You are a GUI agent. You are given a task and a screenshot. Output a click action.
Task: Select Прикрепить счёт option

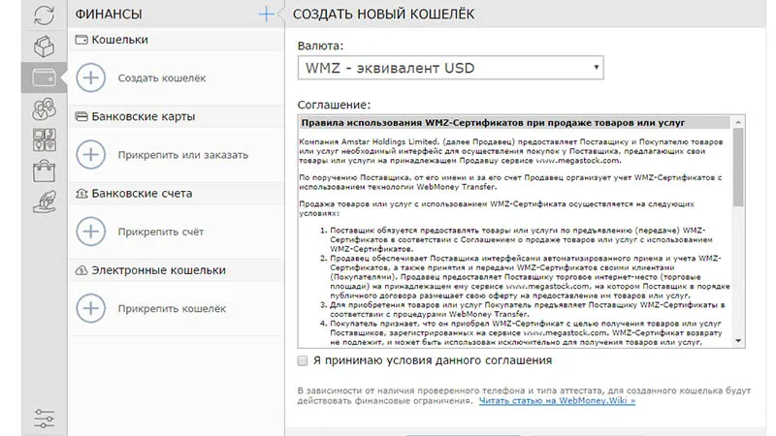(161, 232)
